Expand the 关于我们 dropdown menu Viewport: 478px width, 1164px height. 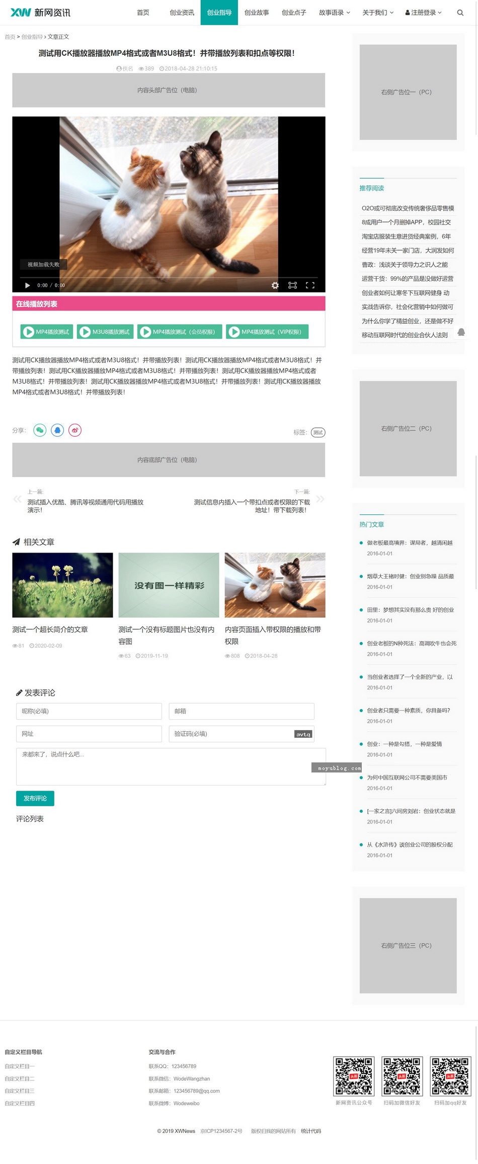pyautogui.click(x=378, y=13)
